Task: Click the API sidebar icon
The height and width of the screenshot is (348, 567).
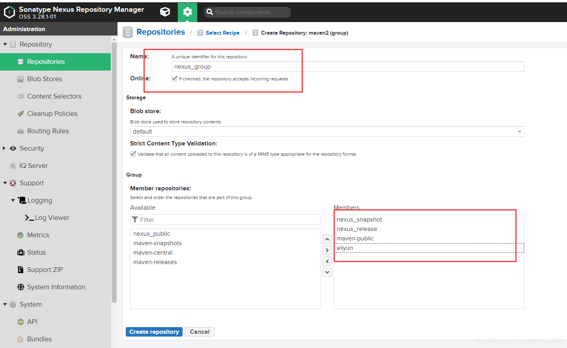Action: click(x=21, y=322)
